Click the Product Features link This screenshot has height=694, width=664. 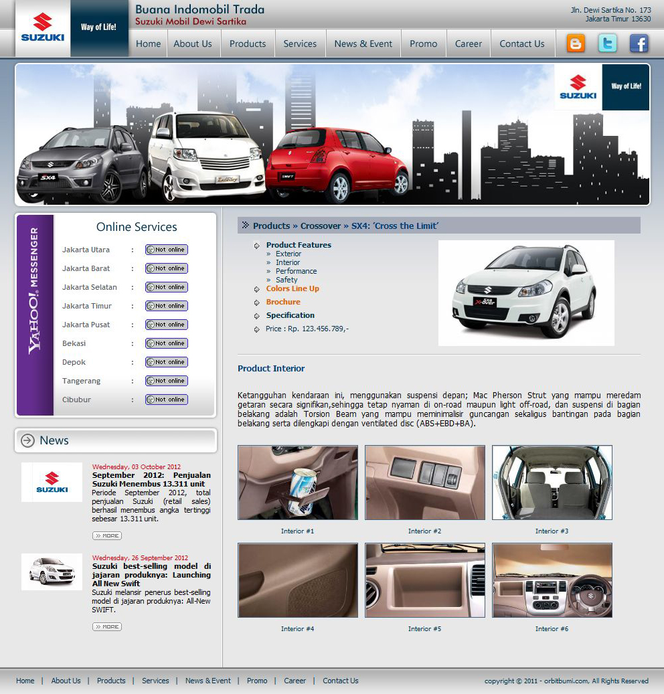tap(299, 245)
